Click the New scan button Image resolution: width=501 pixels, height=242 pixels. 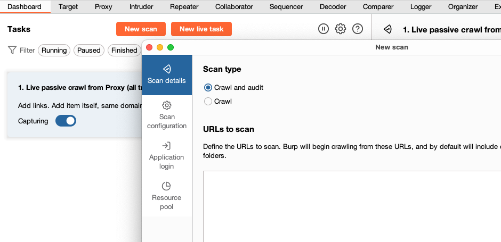click(x=141, y=29)
